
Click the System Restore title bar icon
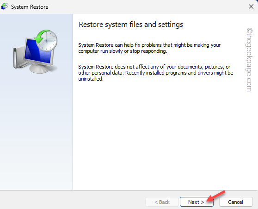coord(5,6)
